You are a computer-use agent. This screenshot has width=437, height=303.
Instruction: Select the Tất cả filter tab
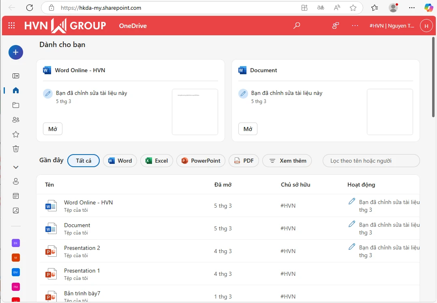click(84, 161)
